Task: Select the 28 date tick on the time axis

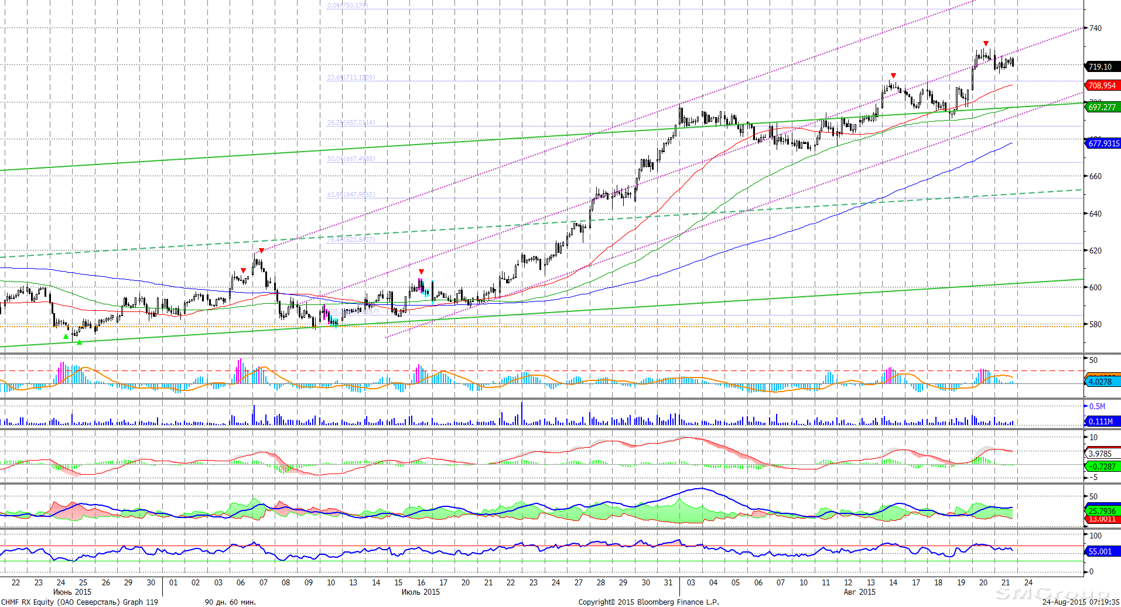Action: pyautogui.click(x=601, y=582)
